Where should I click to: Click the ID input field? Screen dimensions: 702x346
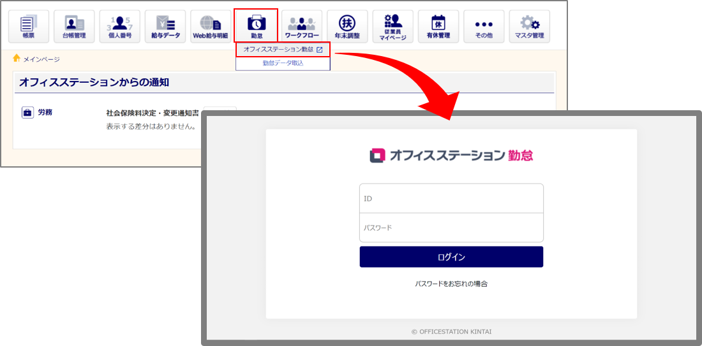point(451,198)
